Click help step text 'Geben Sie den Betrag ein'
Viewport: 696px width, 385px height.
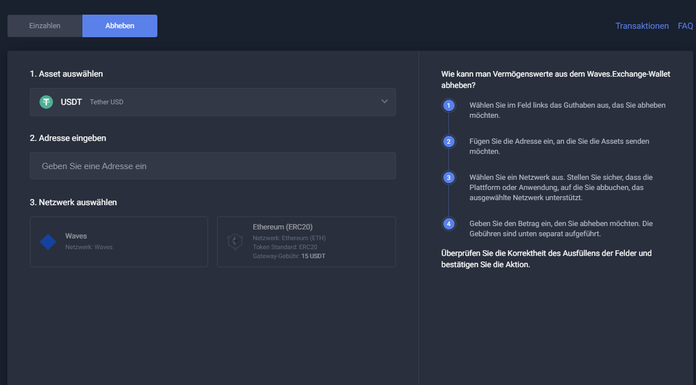tap(561, 228)
